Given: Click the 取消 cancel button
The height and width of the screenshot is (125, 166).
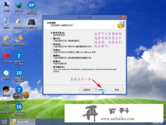Looking at the screenshot, I should pyautogui.click(x=117, y=90).
